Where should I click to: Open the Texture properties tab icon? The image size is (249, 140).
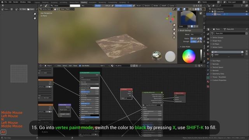click(208, 86)
